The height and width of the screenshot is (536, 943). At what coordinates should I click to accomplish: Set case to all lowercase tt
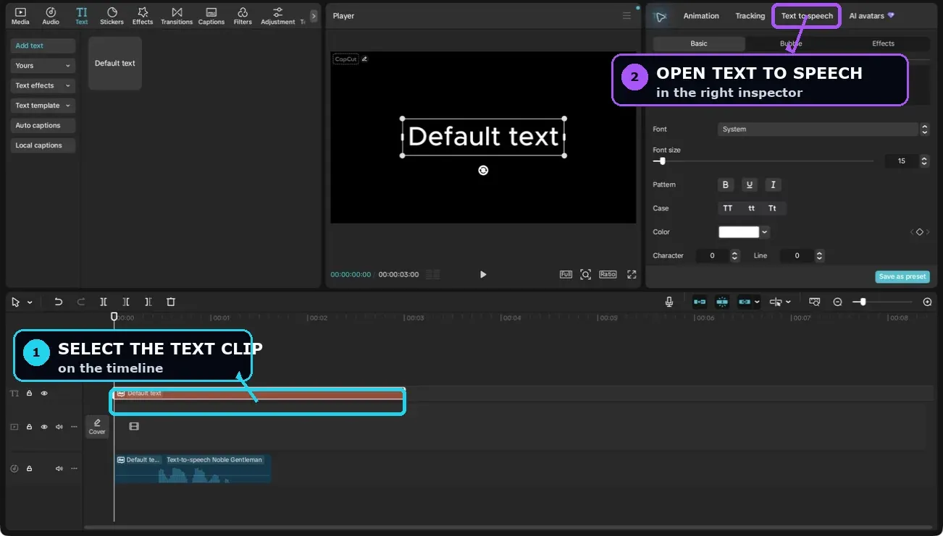pyautogui.click(x=751, y=208)
